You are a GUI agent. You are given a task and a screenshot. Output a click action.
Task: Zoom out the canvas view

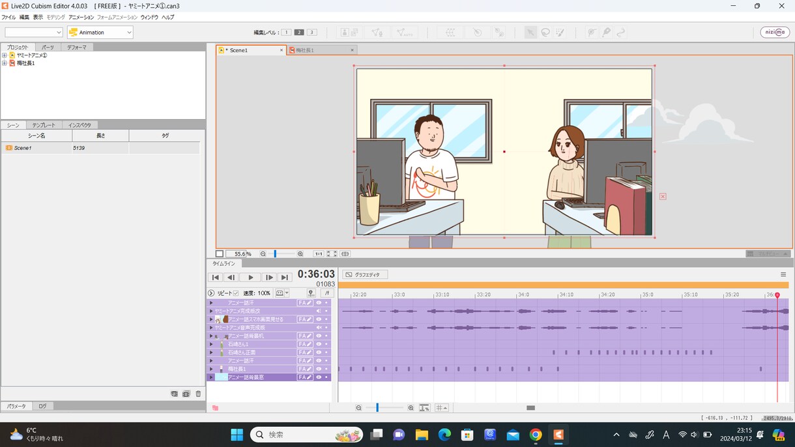click(263, 254)
